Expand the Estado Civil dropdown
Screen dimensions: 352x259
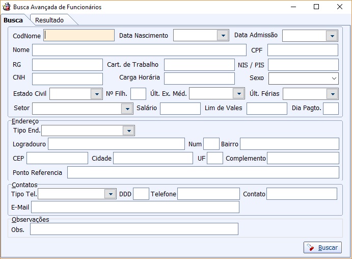click(x=96, y=94)
